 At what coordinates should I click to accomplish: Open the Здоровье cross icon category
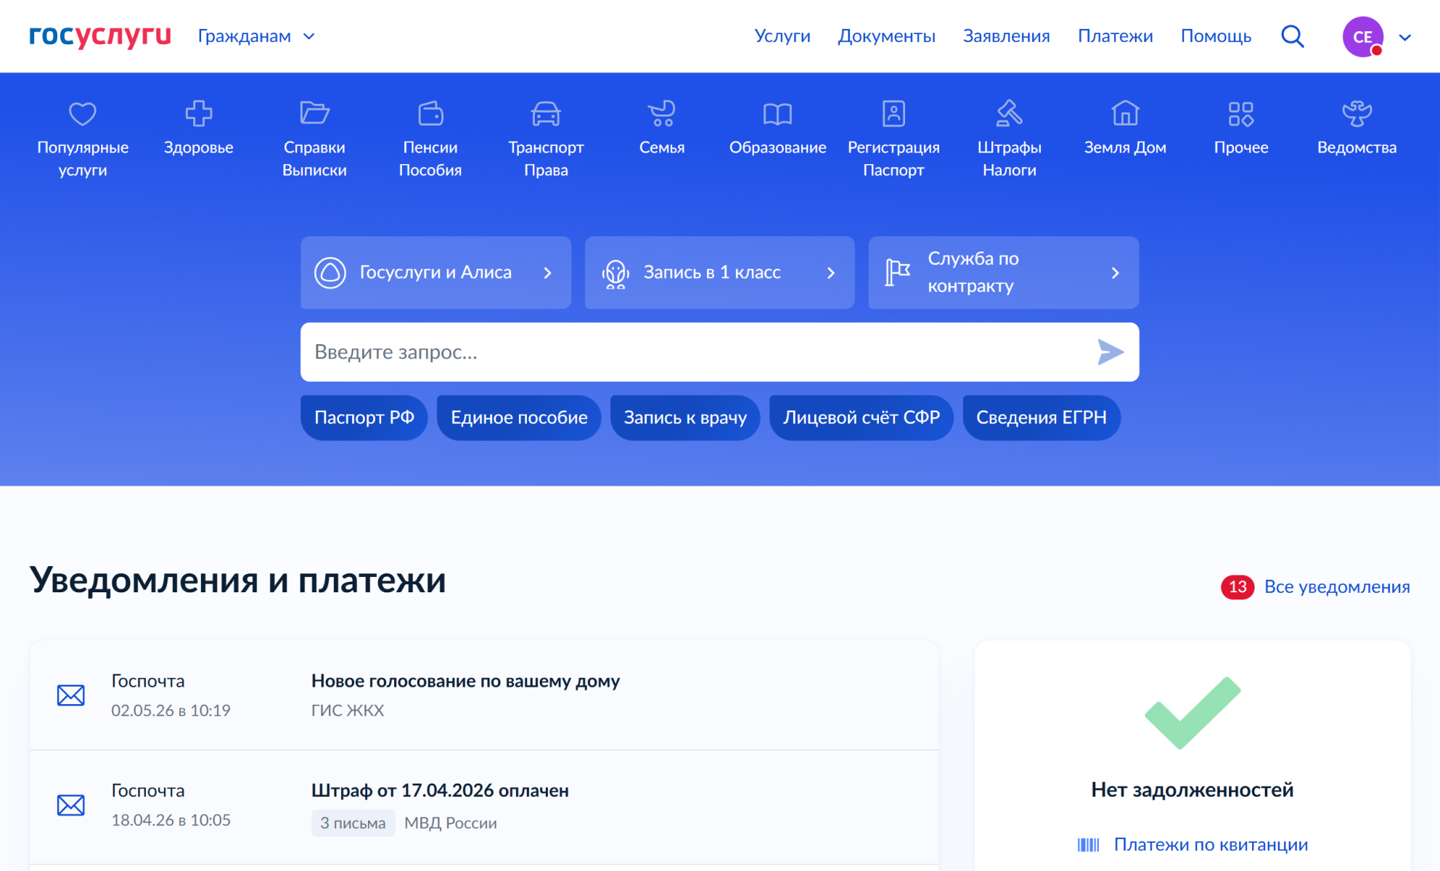[x=198, y=114]
